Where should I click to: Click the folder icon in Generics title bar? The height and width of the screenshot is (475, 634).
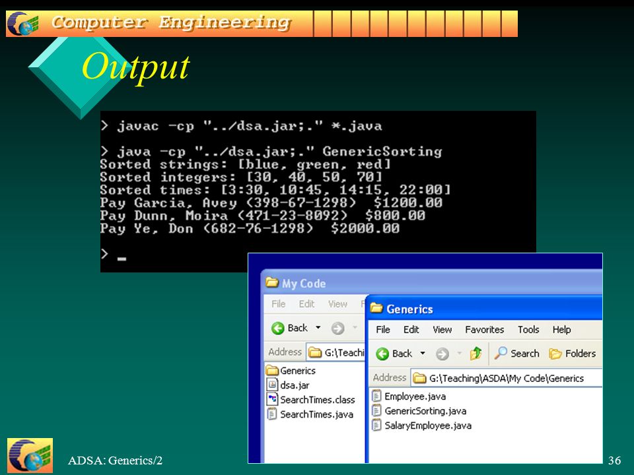click(x=376, y=308)
